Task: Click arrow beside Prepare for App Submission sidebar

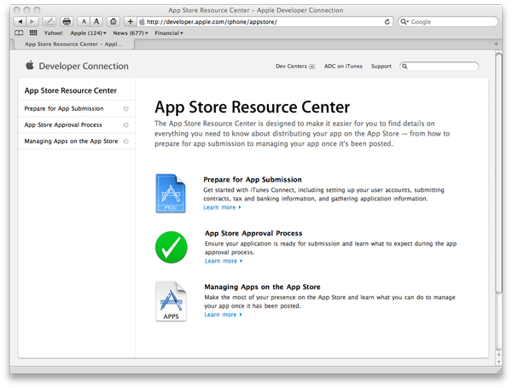Action: [x=125, y=108]
